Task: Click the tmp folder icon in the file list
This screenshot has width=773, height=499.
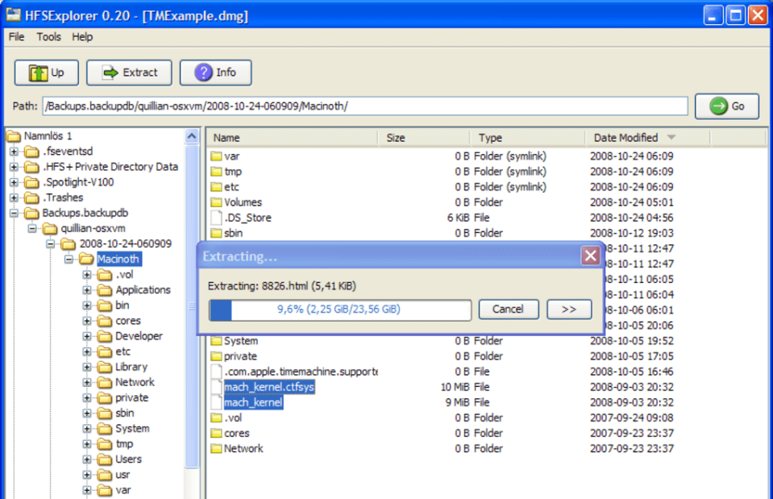Action: pos(216,172)
